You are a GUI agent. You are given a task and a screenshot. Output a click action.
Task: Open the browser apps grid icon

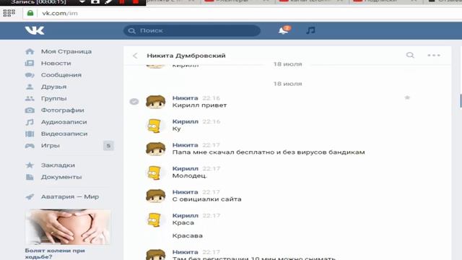[x=9, y=13]
